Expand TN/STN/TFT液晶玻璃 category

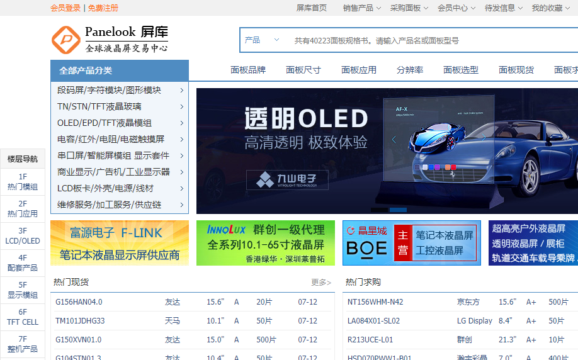point(120,106)
